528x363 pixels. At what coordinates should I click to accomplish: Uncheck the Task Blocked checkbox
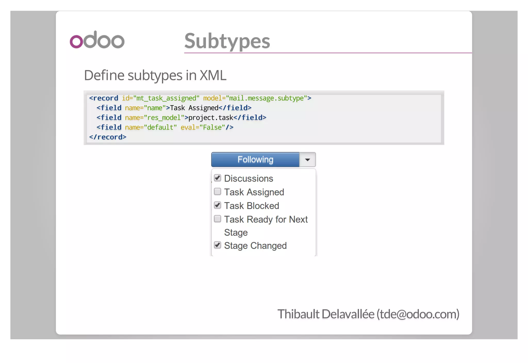pyautogui.click(x=218, y=205)
